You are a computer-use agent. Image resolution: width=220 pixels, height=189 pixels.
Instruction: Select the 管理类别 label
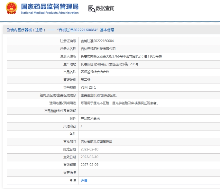click(69, 80)
